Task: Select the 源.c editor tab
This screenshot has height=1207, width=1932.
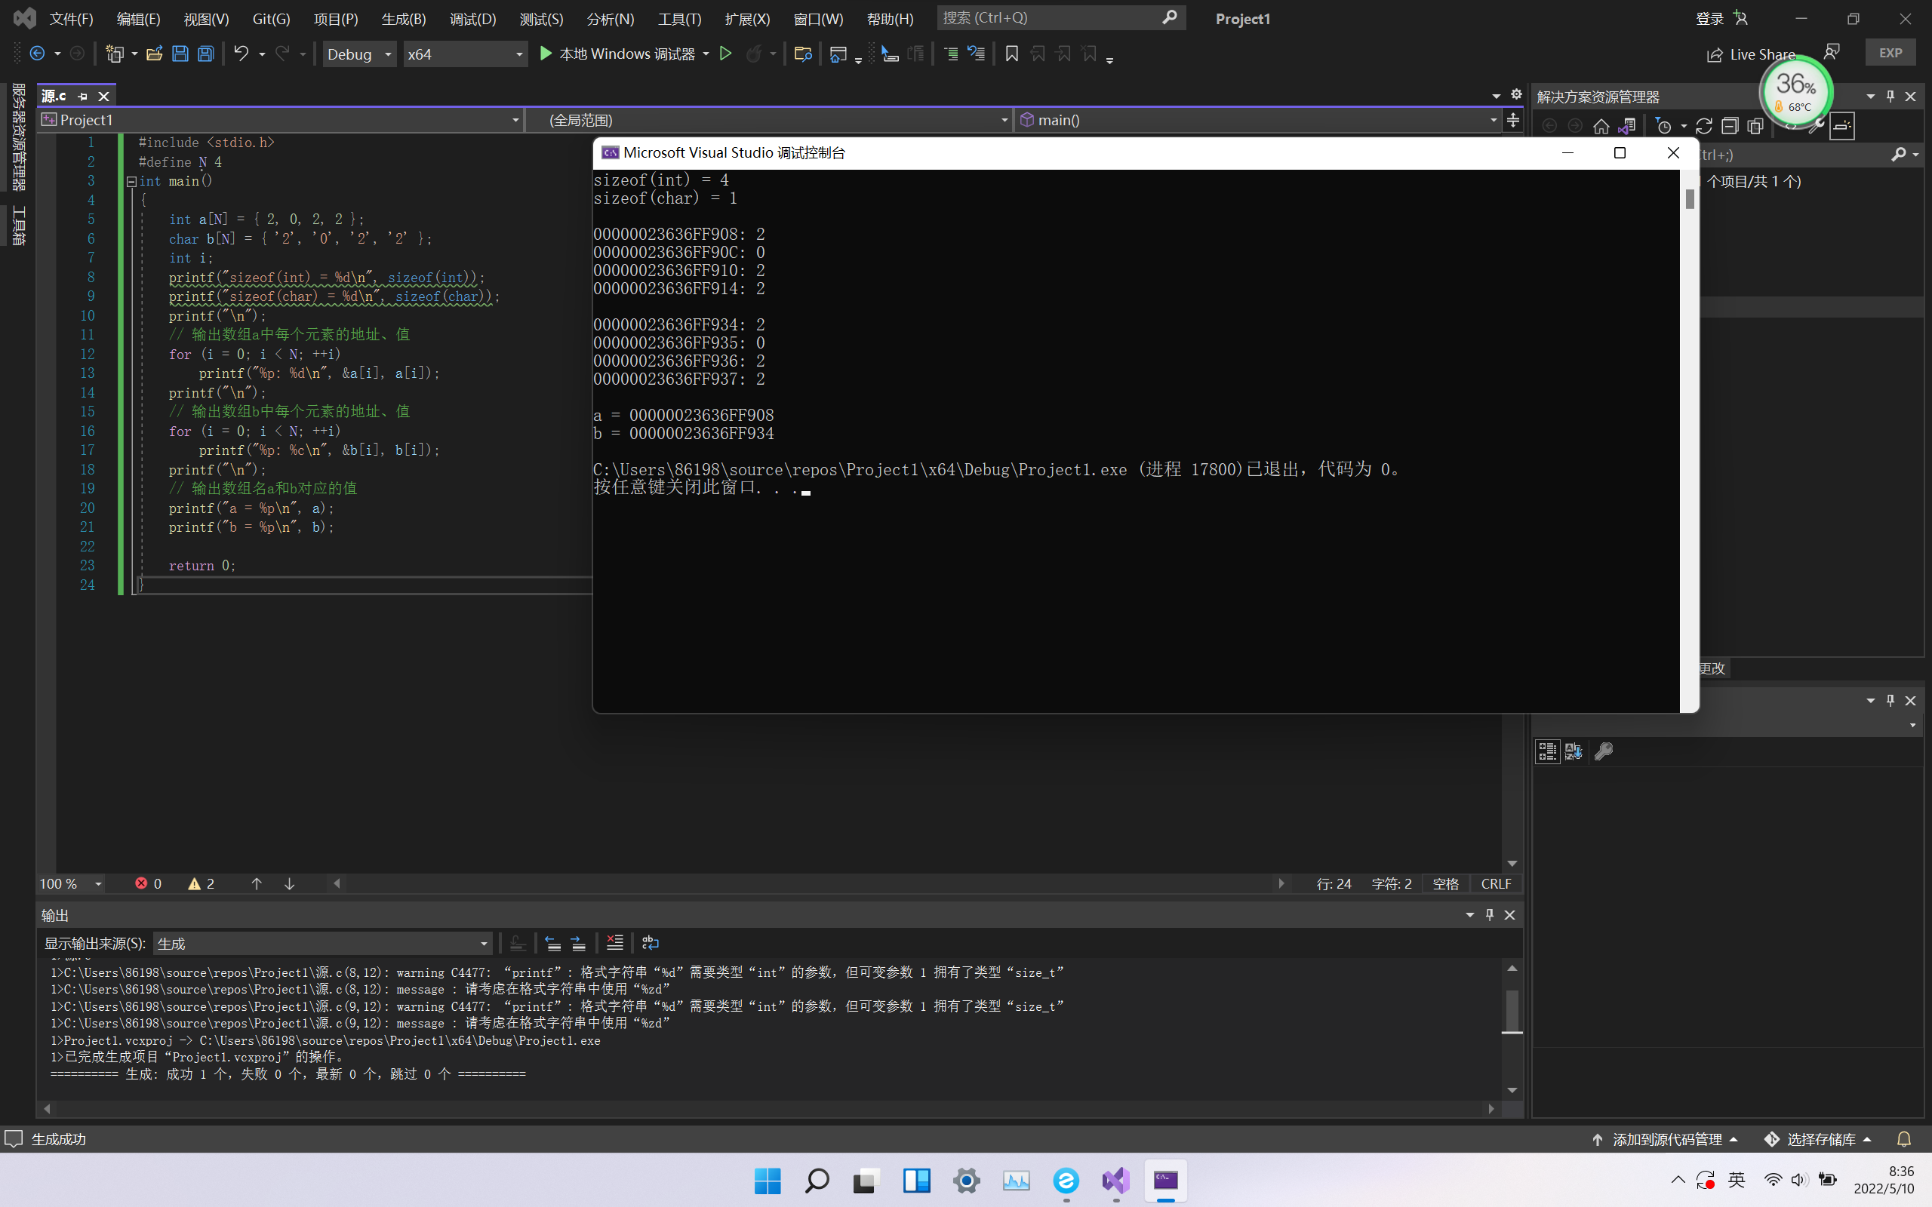Action: pos(54,96)
